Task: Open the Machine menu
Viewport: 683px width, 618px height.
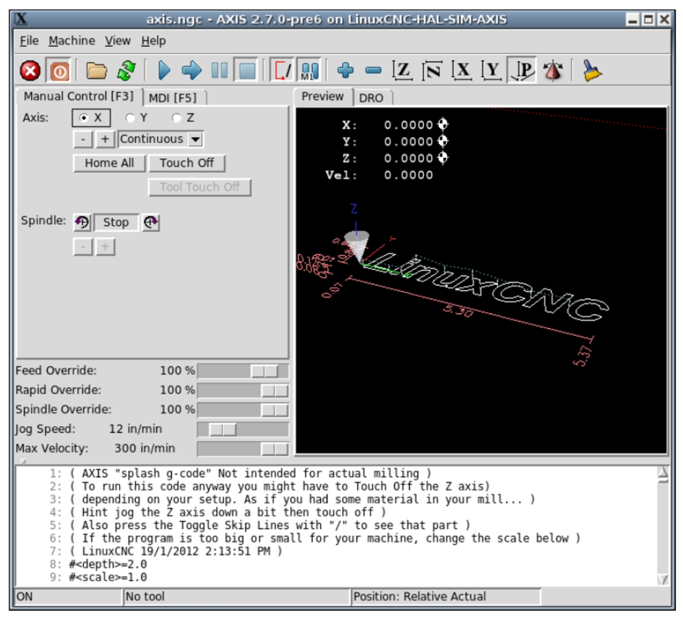Action: pyautogui.click(x=72, y=41)
